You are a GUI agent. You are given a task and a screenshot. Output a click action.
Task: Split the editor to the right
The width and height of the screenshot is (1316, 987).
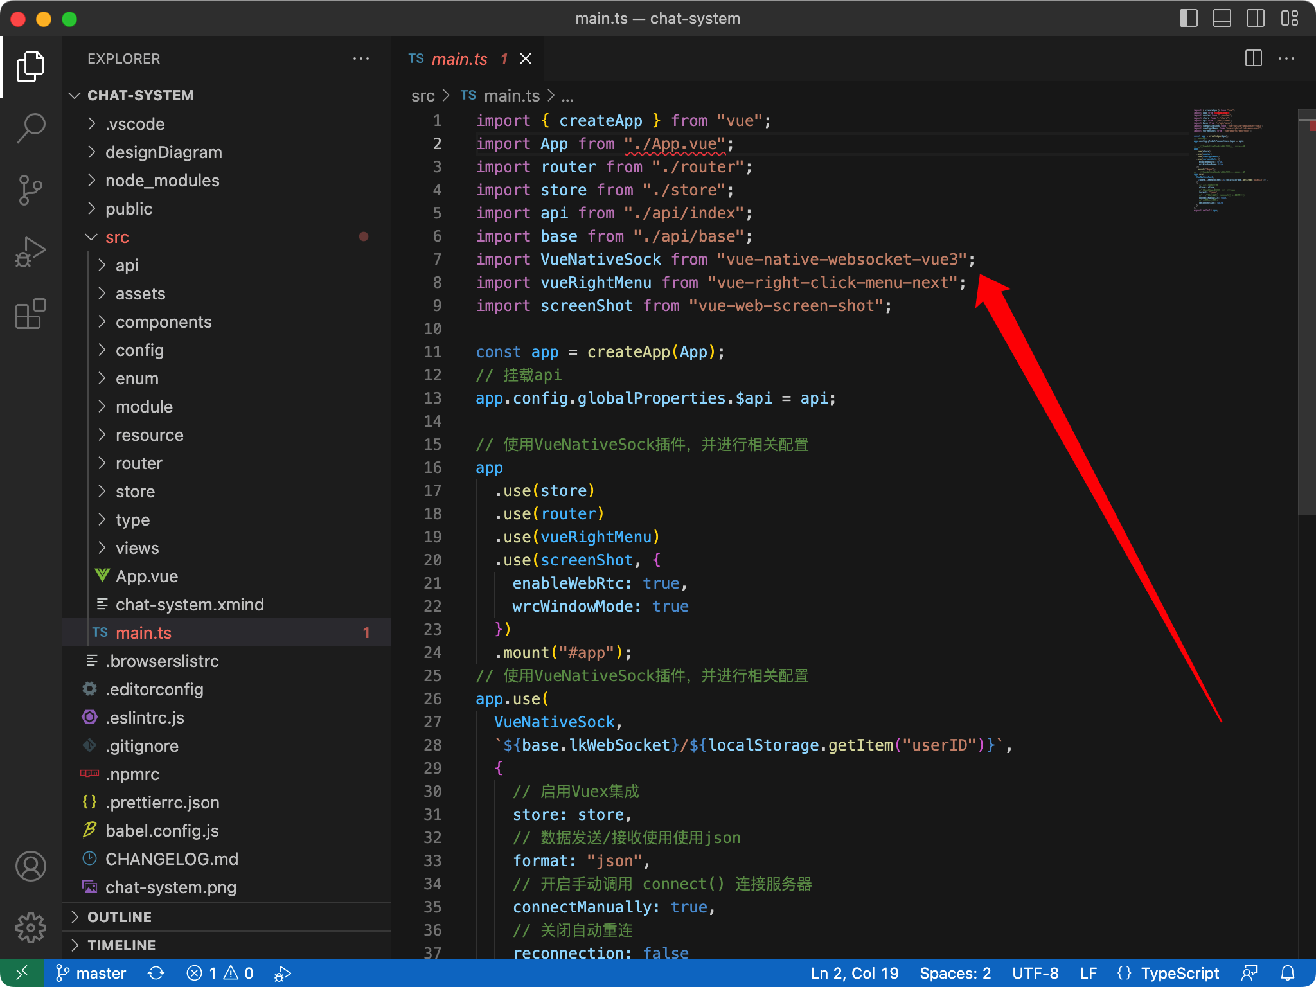pyautogui.click(x=1253, y=58)
